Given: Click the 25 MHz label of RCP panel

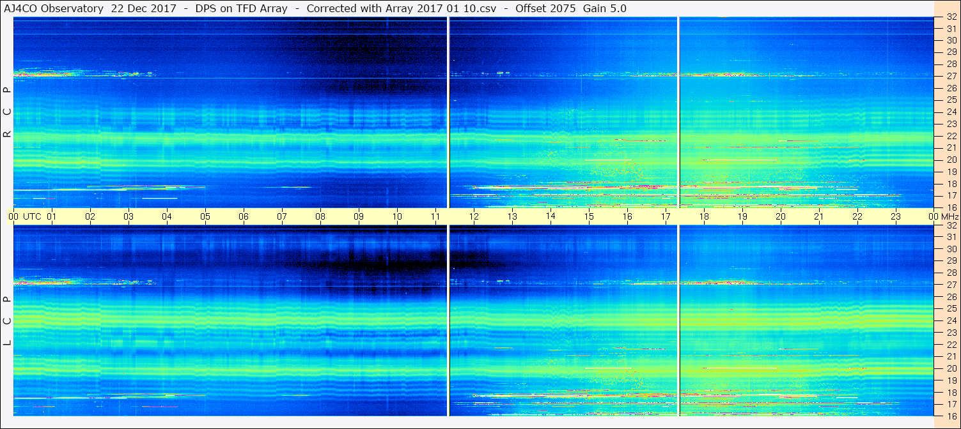Looking at the screenshot, I should (951, 100).
